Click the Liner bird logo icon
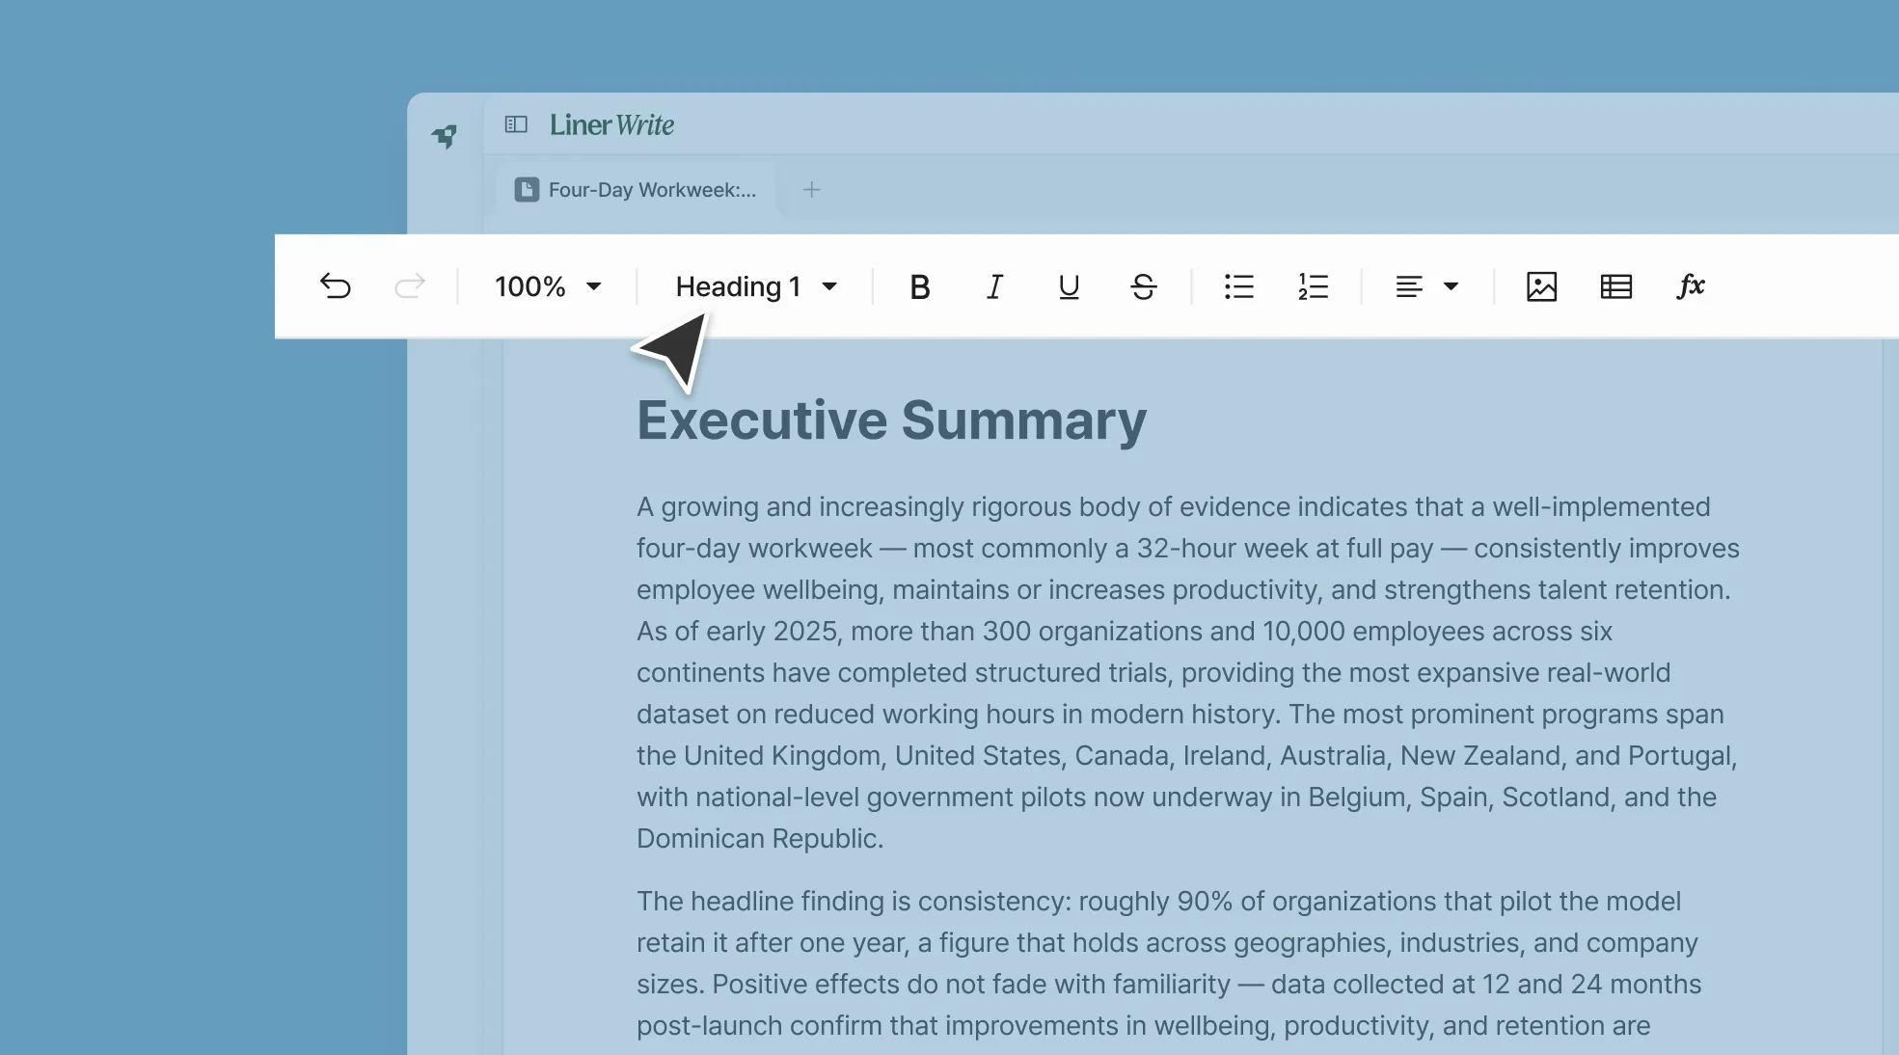 point(445,136)
